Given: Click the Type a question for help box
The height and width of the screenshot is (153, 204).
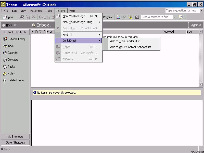Looking at the screenshot, I should click(182, 10).
